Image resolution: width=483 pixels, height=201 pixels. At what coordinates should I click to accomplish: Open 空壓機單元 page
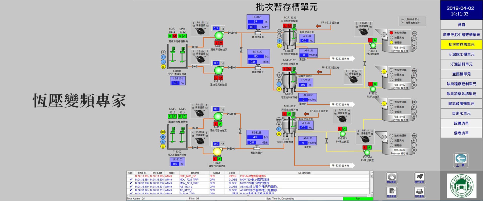click(461, 74)
